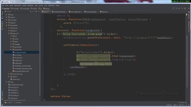Expand the logs folder in tree
The image size is (191, 107).
7,15
